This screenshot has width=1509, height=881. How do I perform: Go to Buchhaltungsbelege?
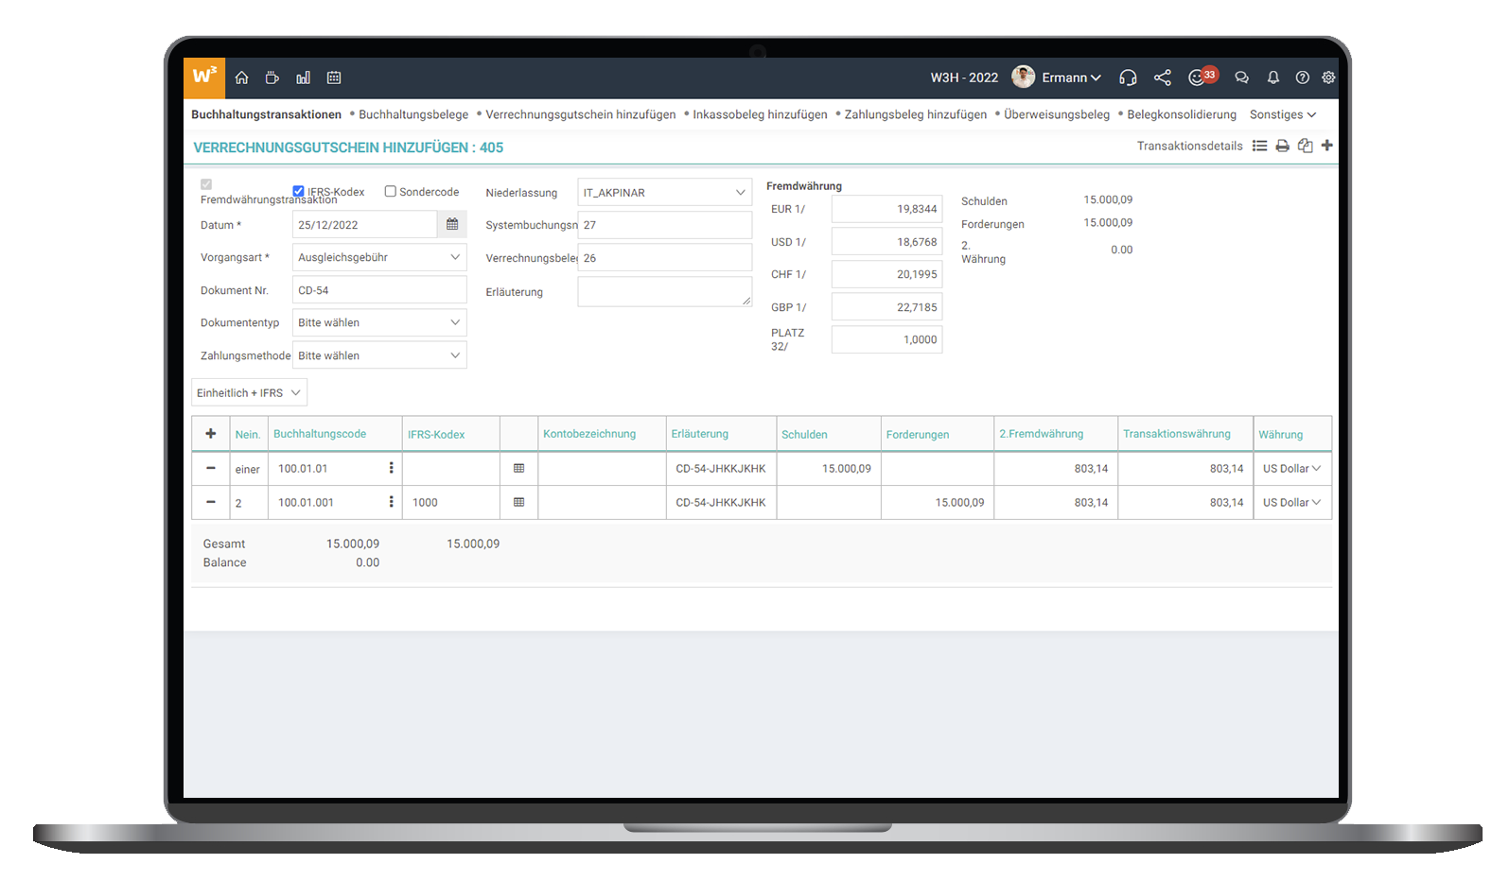(x=413, y=114)
